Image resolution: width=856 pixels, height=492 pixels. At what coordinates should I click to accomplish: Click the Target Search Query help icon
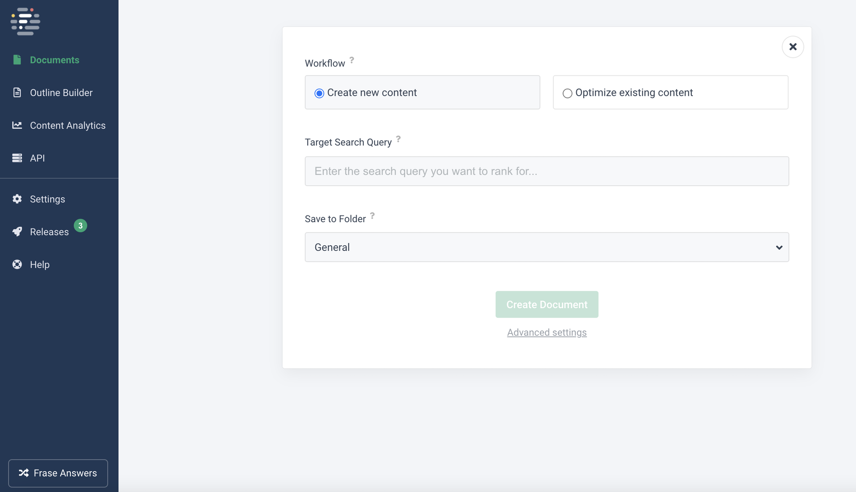click(398, 139)
